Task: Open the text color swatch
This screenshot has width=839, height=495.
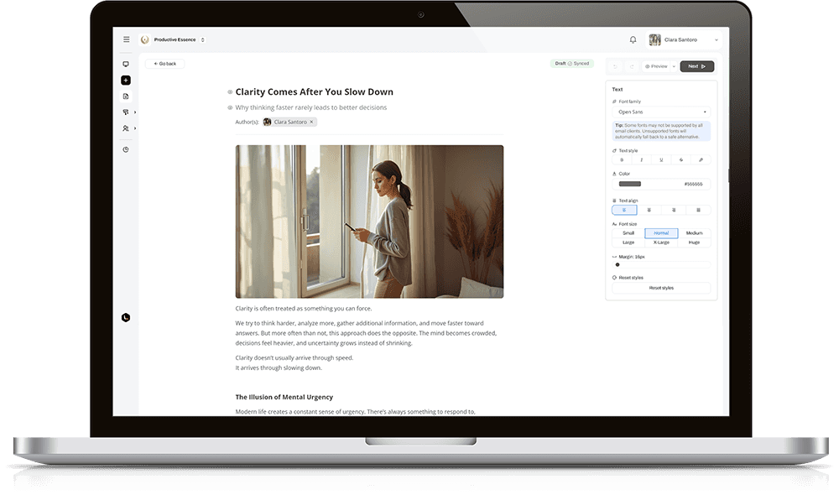Action: pos(630,184)
